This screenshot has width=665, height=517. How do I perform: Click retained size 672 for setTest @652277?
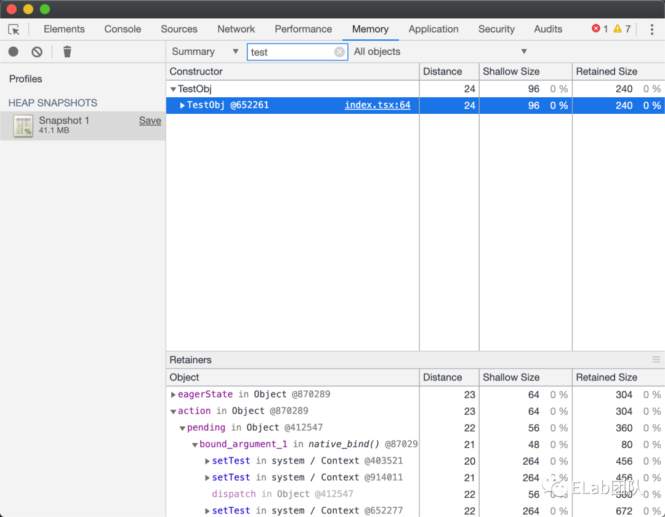[x=624, y=511]
